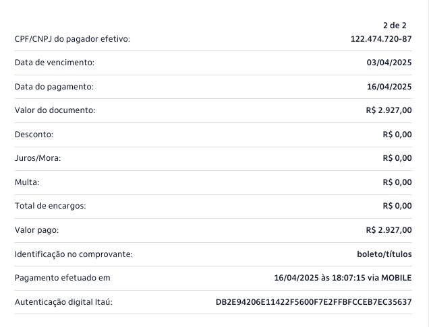Select the "Autenticação digital Itaú" label
The height and width of the screenshot is (327, 429).
63,302
